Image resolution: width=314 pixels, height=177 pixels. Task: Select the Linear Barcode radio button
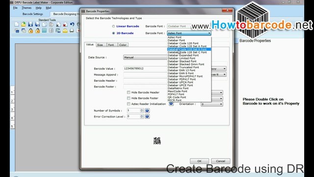(x=113, y=26)
